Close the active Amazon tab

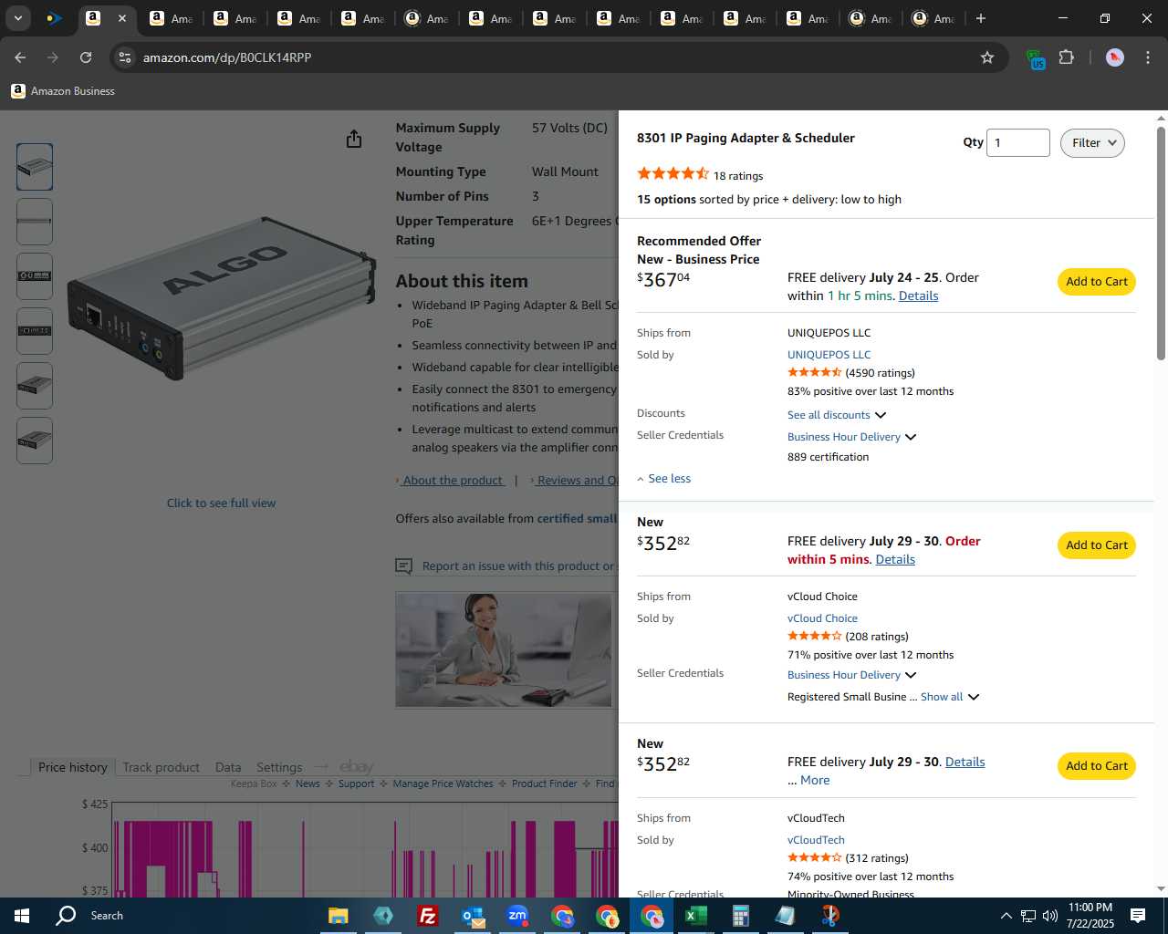[x=122, y=18]
